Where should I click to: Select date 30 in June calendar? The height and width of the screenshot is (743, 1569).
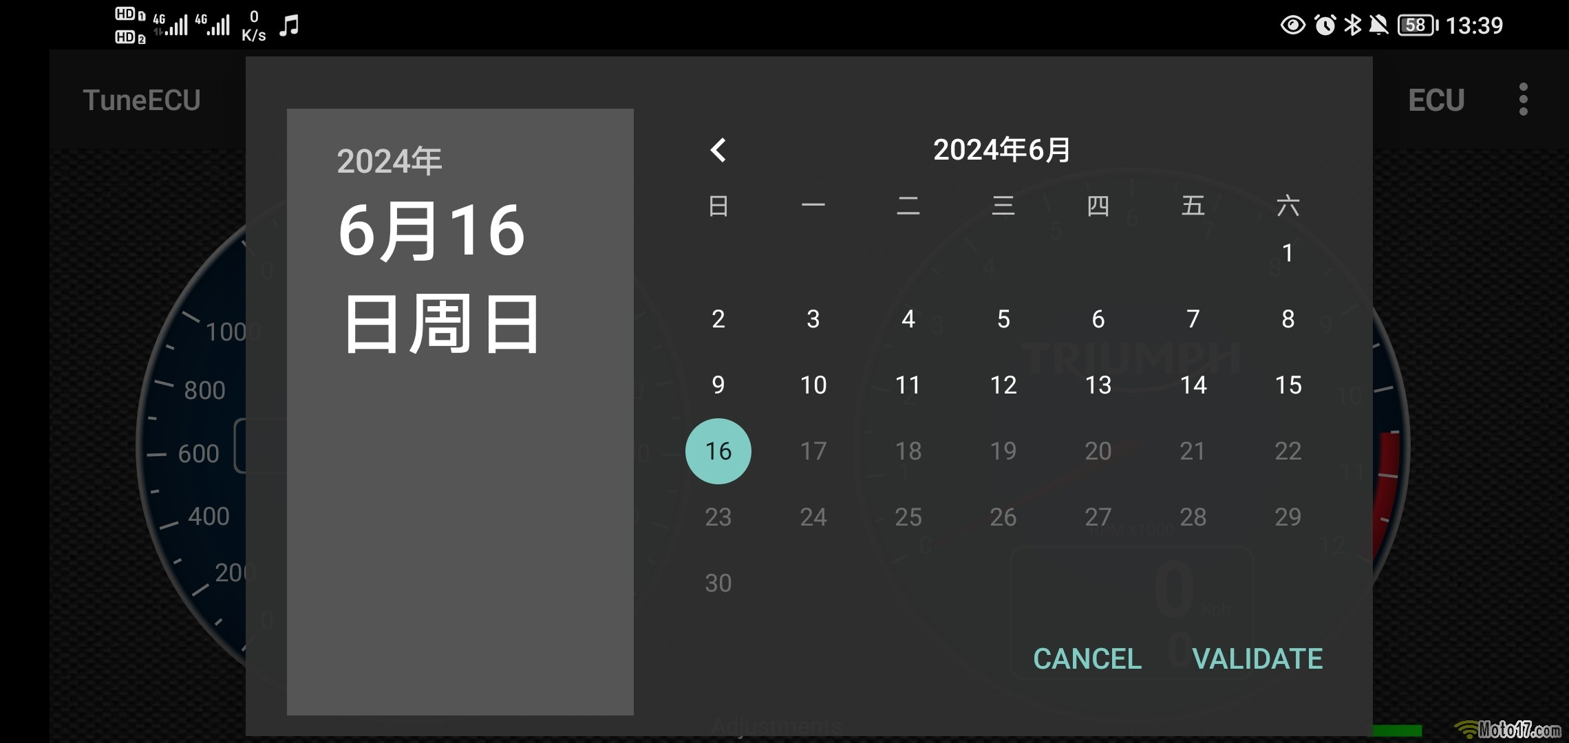tap(718, 583)
